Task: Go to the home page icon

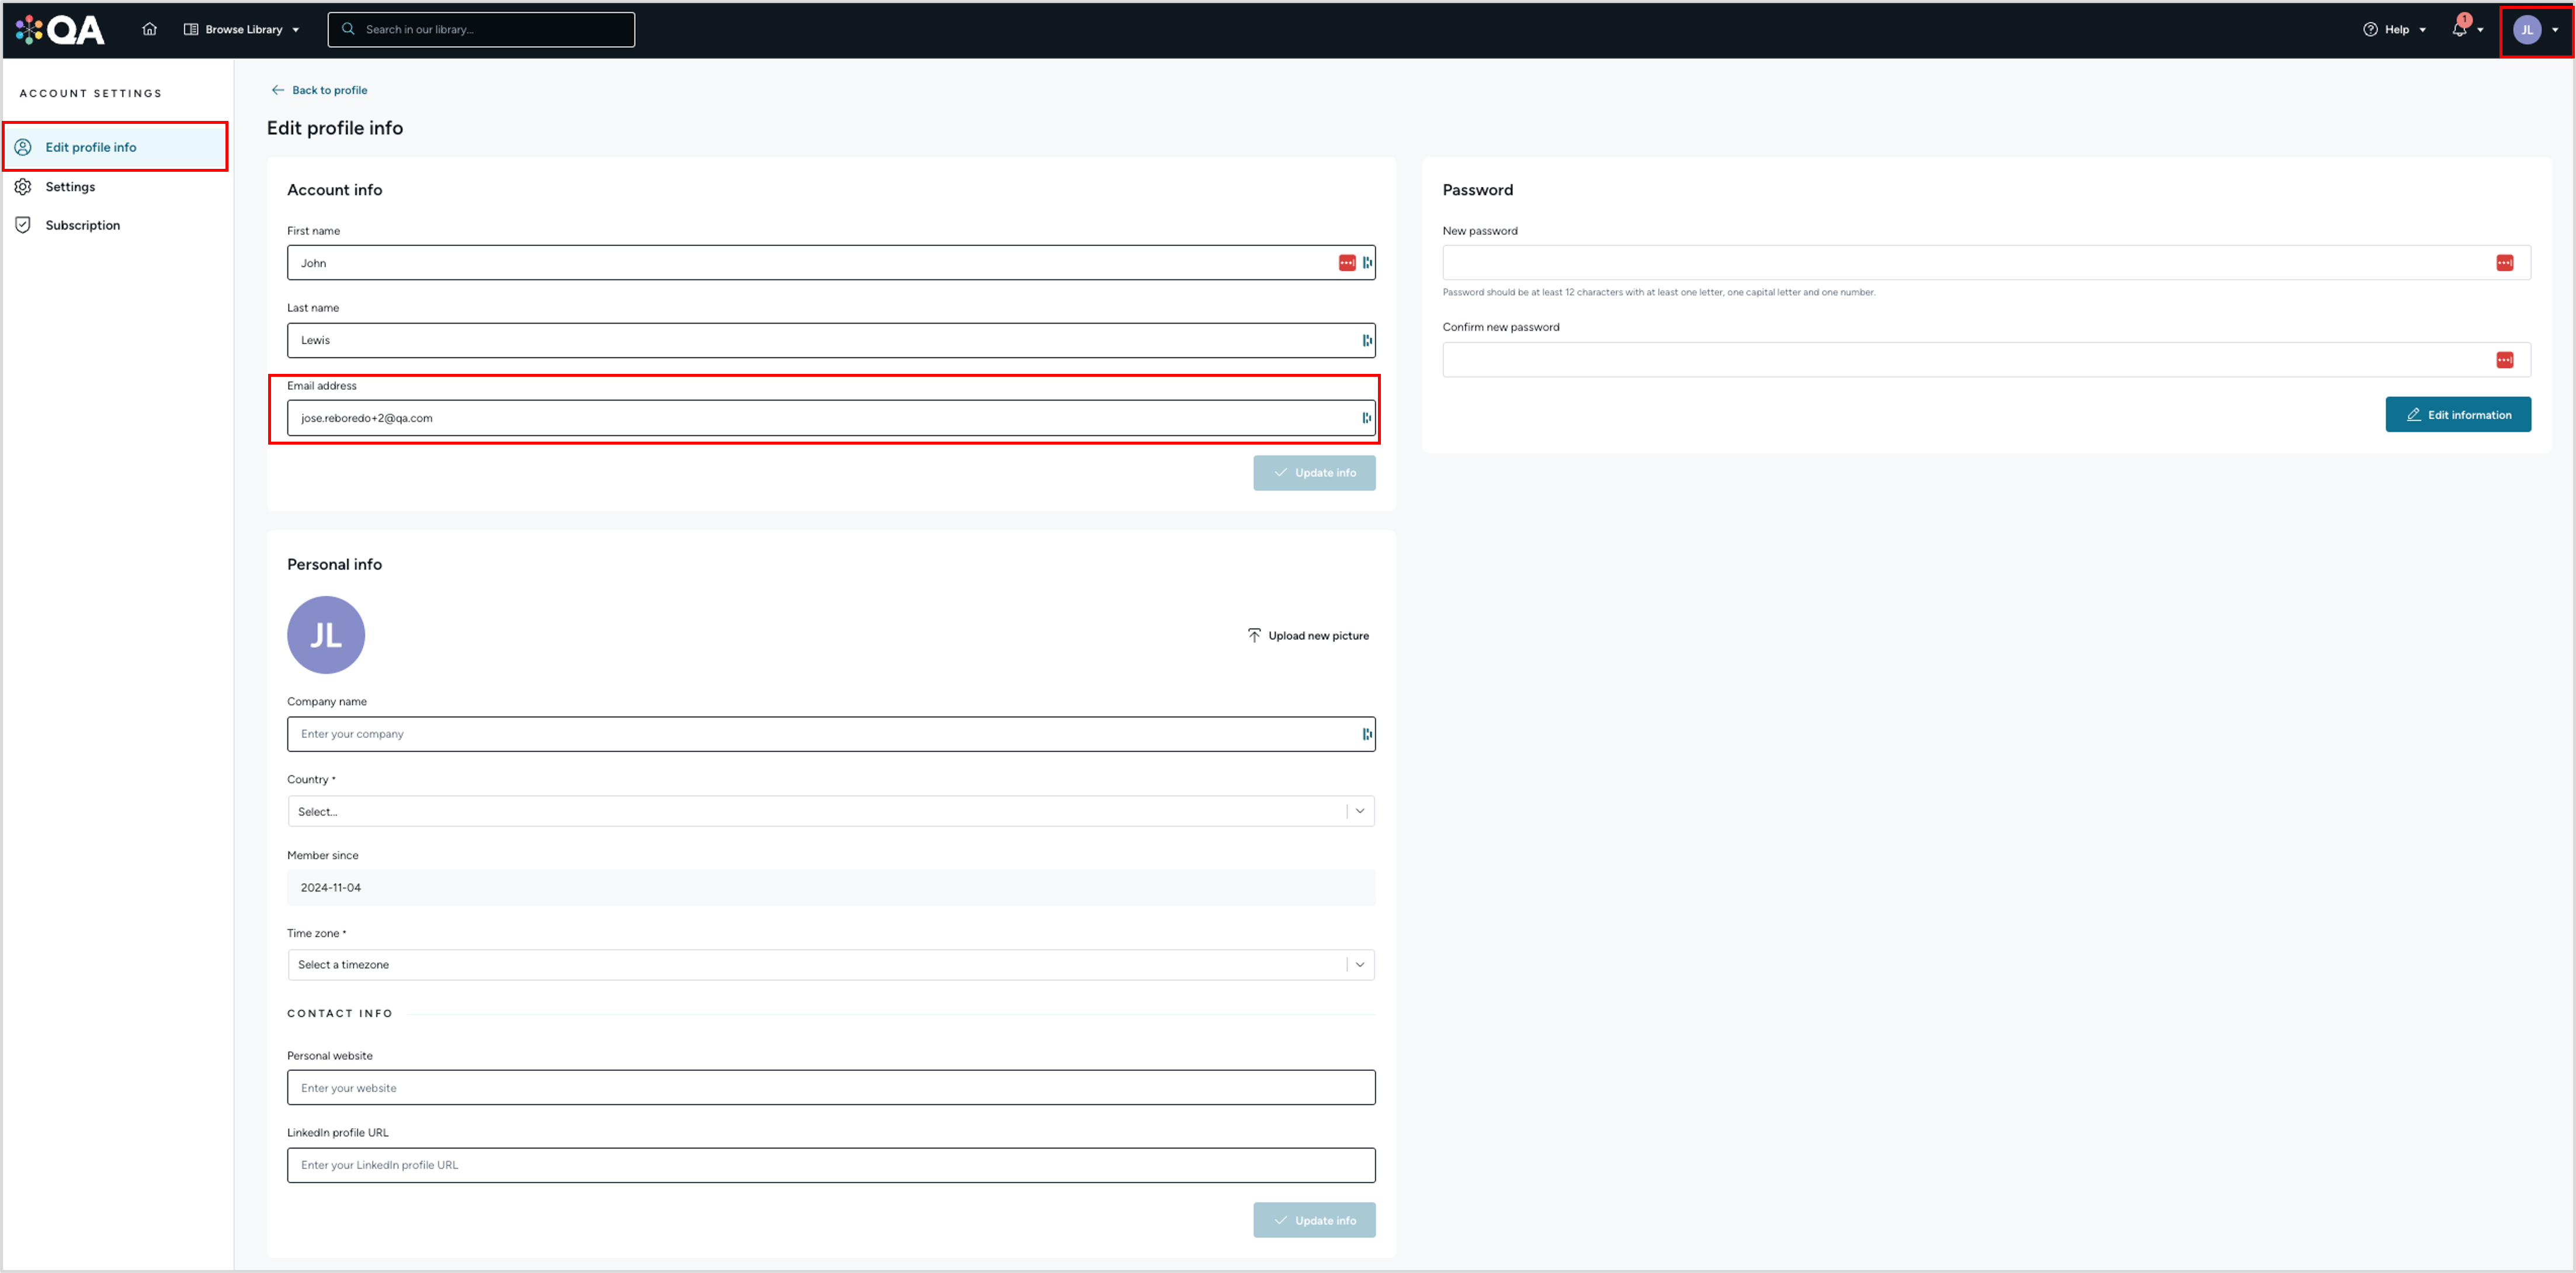Action: click(x=150, y=29)
